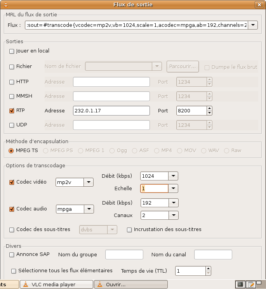This screenshot has height=289, width=266.
Task: Click the Nom du groupe text field
Action: pos(124,254)
